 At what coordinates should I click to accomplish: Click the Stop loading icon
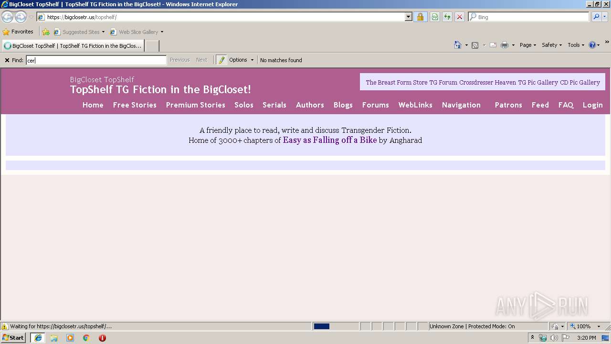pyautogui.click(x=460, y=17)
